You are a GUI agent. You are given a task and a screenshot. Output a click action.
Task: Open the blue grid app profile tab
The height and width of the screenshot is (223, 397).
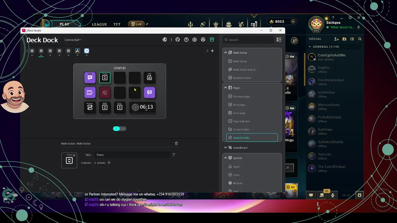pyautogui.click(x=87, y=51)
